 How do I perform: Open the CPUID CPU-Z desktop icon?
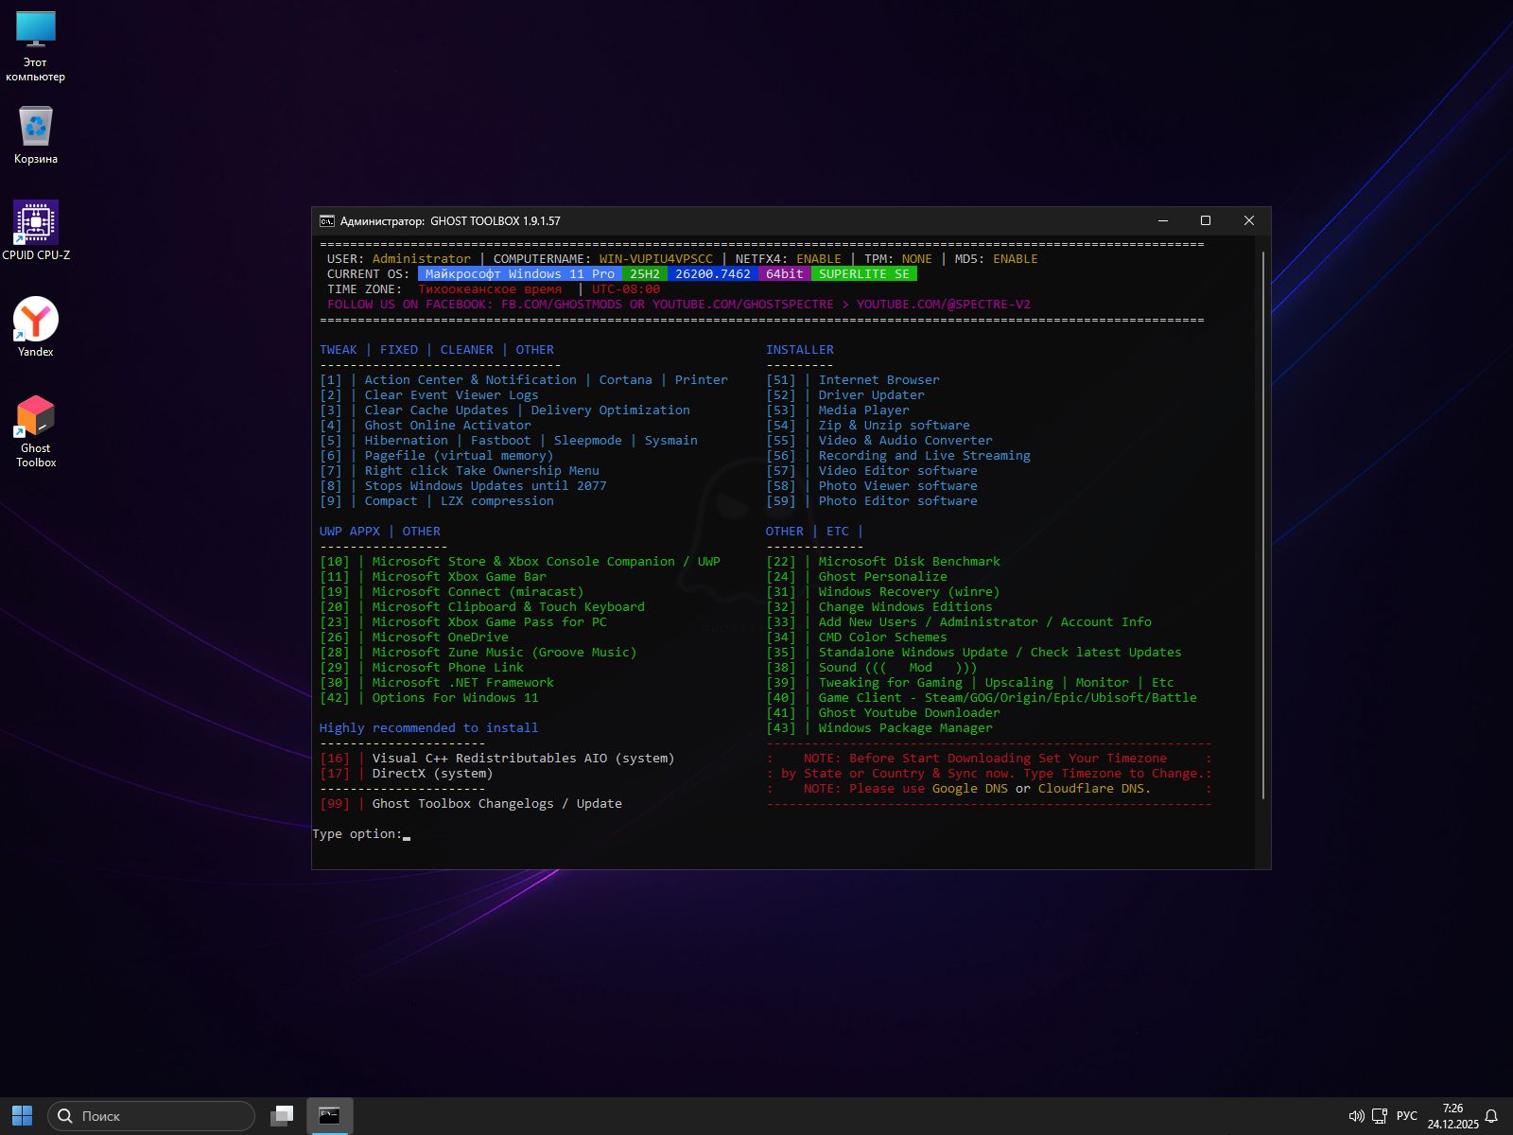pyautogui.click(x=36, y=224)
